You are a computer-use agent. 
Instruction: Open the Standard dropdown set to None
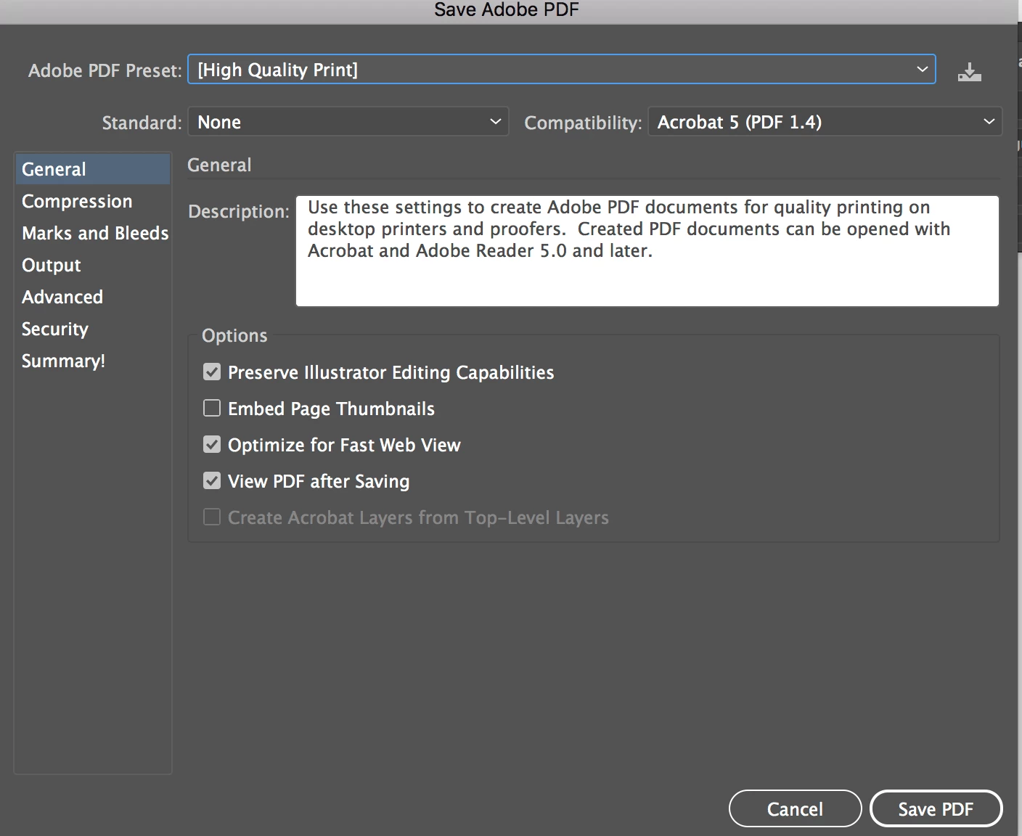[348, 122]
